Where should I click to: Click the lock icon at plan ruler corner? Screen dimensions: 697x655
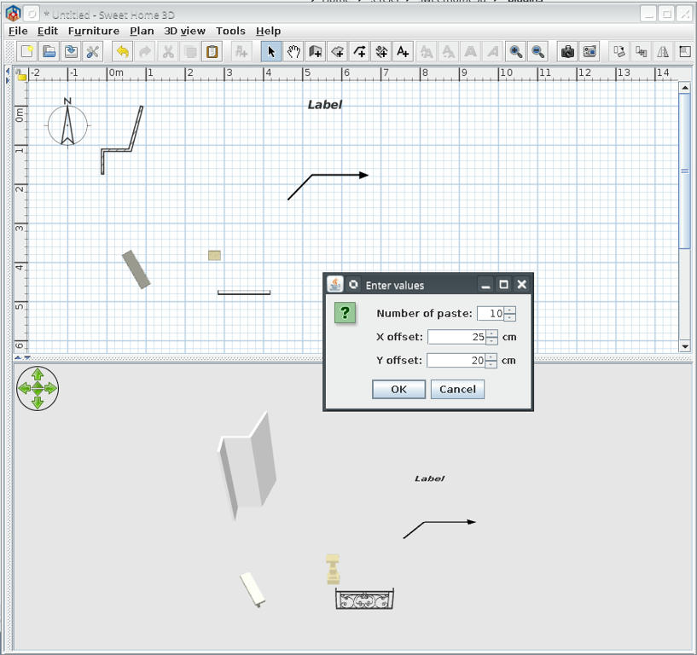pyautogui.click(x=20, y=75)
